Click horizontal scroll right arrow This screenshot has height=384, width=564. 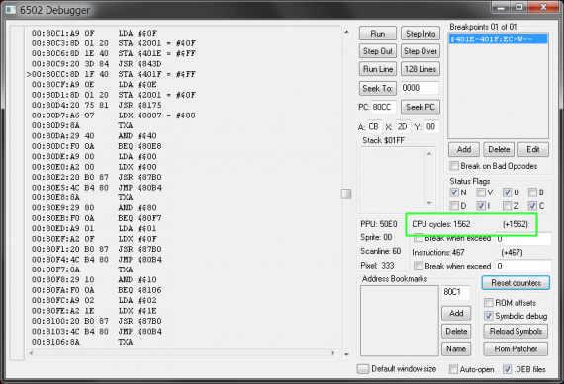(x=333, y=353)
